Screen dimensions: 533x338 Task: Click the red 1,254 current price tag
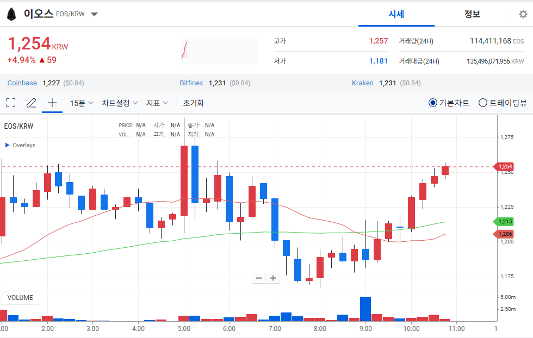pos(504,166)
